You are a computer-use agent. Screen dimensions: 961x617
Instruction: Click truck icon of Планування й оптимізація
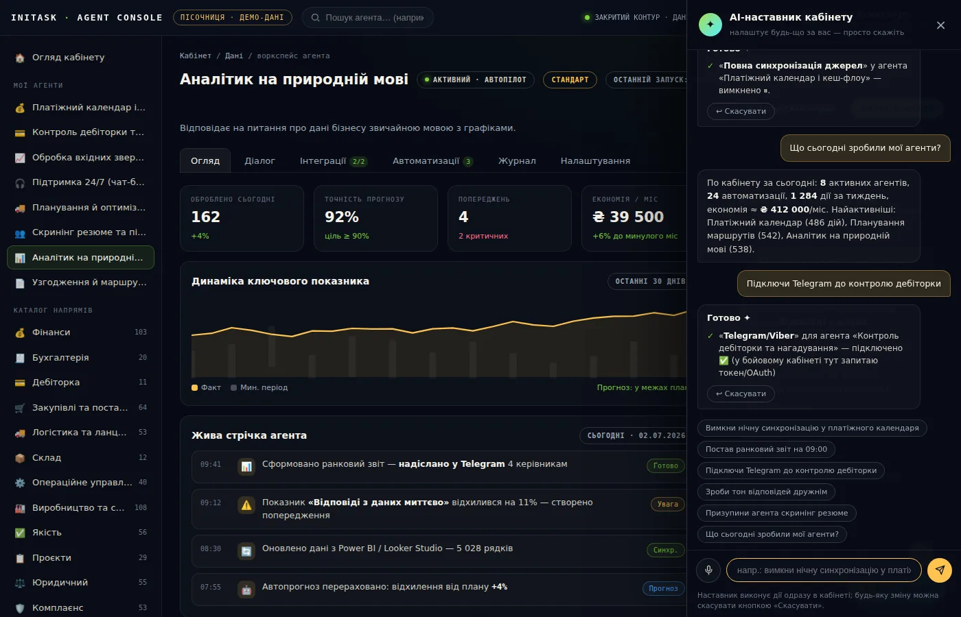pos(20,208)
